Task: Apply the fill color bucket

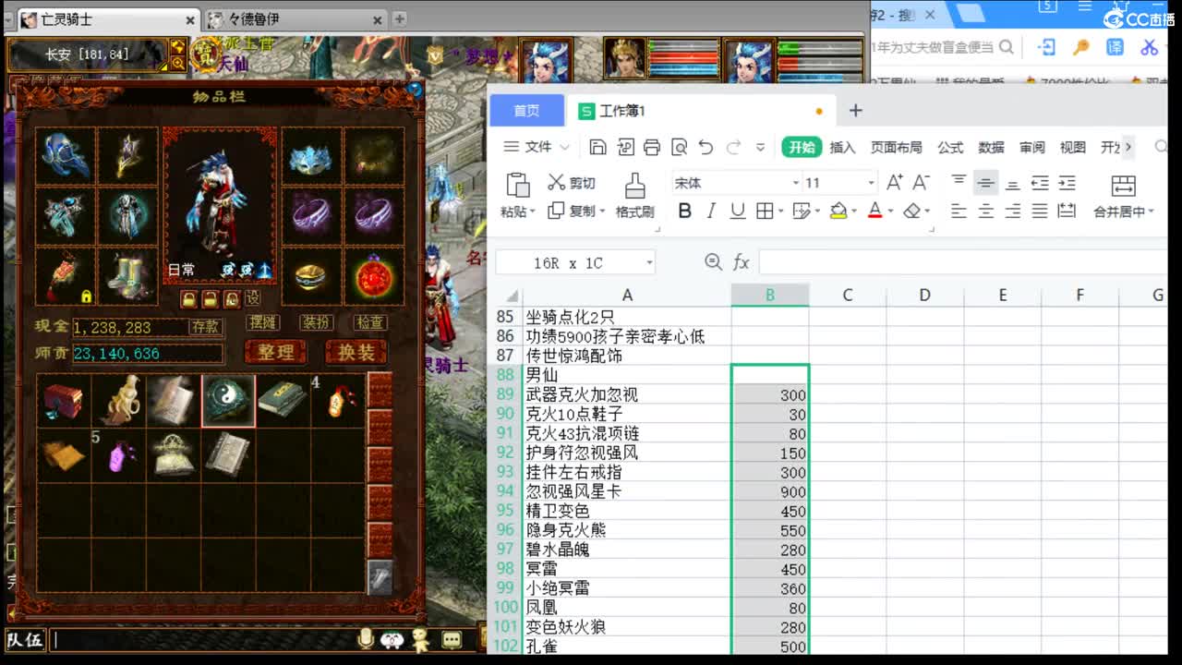Action: pos(838,211)
